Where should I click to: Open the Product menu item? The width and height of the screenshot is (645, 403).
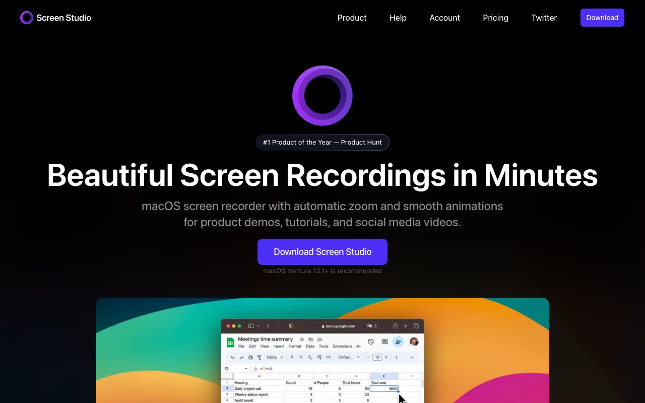[352, 18]
